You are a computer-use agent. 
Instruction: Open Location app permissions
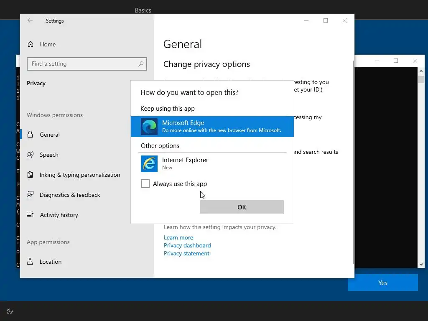coord(87,262)
